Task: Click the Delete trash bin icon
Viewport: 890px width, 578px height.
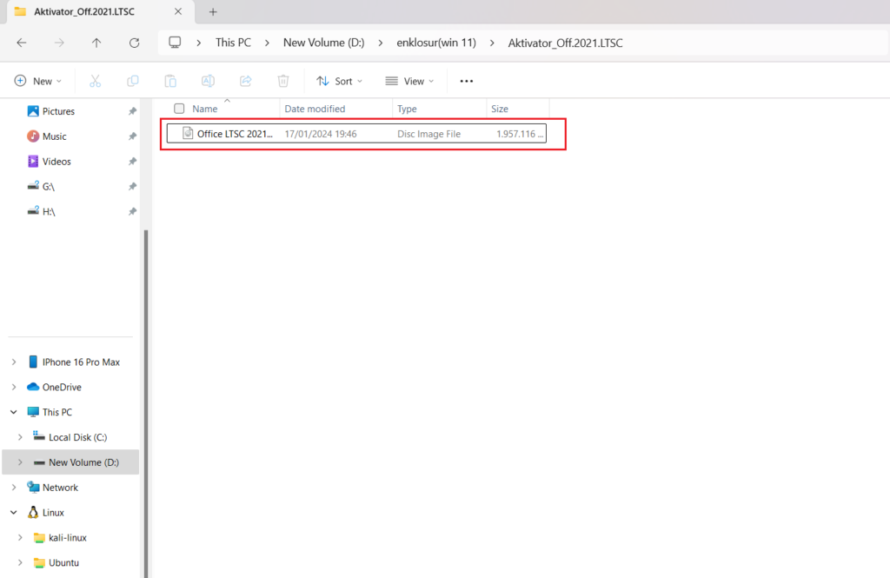Action: [283, 81]
